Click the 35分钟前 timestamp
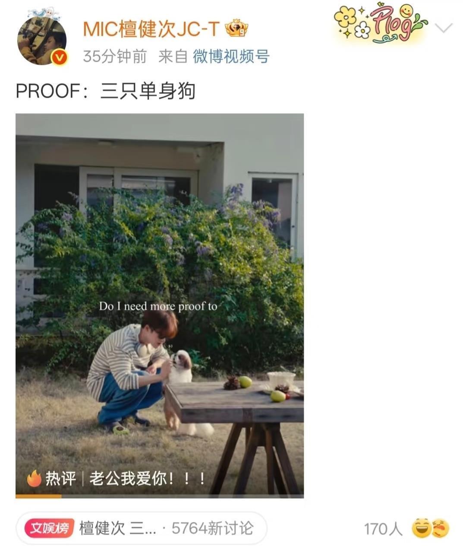This screenshot has width=466, height=553. 115,56
